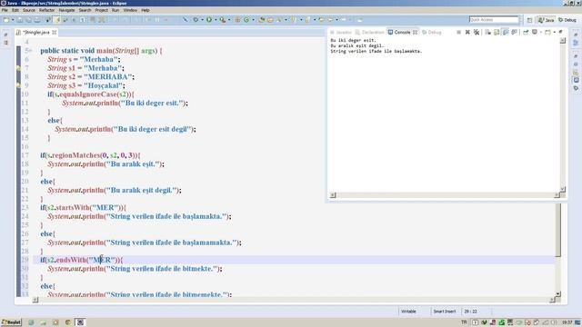Toggle show console on standard out
Image resolution: width=582 pixels, height=327 pixels.
[506, 33]
